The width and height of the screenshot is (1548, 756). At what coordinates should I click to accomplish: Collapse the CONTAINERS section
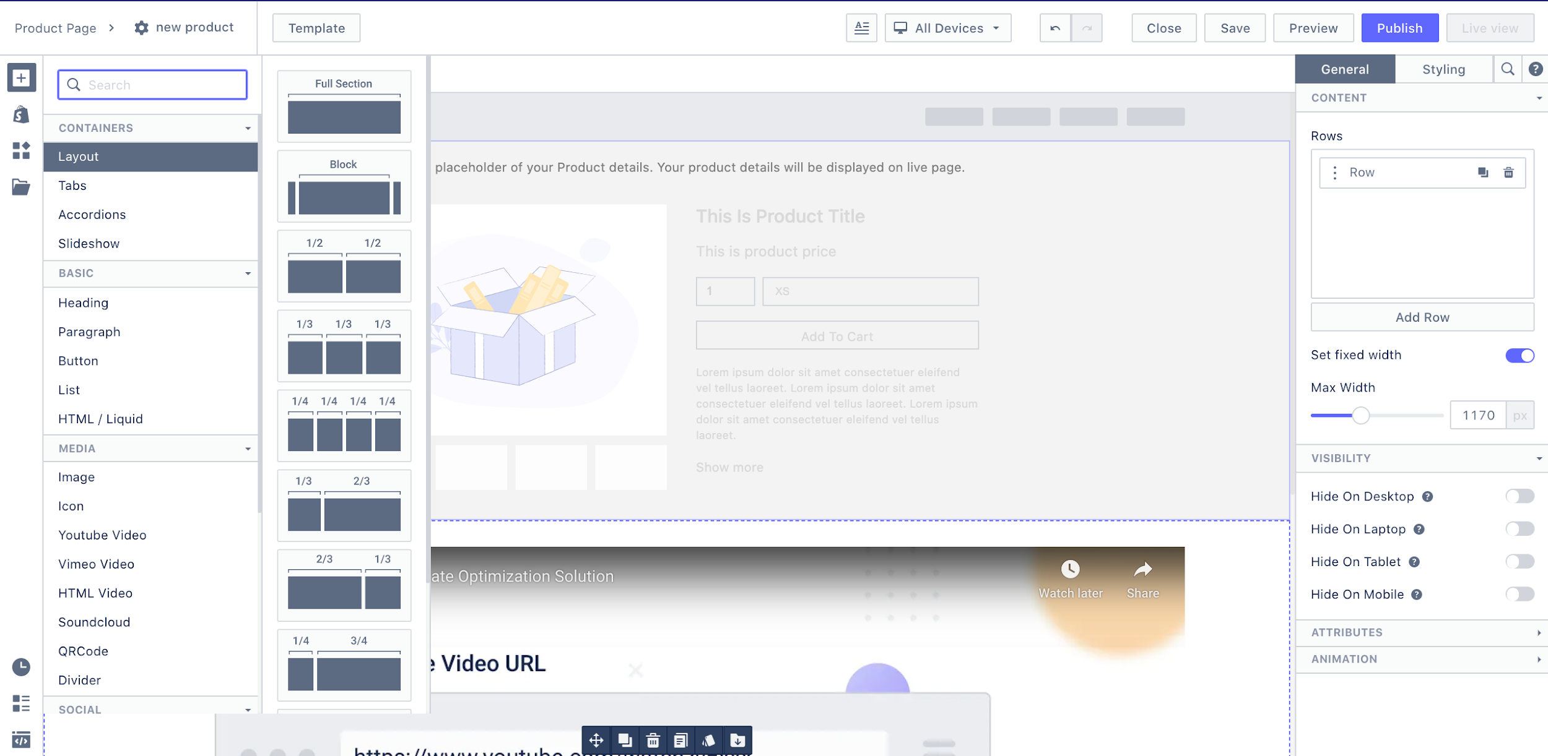150,128
